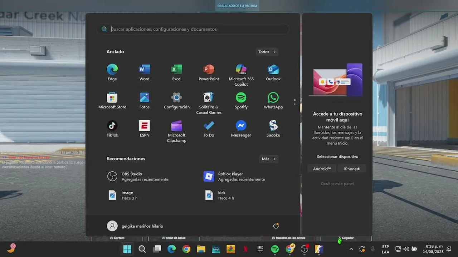Open the gelgika mariños hilario account menu
The image size is (458, 257).
[x=135, y=226]
